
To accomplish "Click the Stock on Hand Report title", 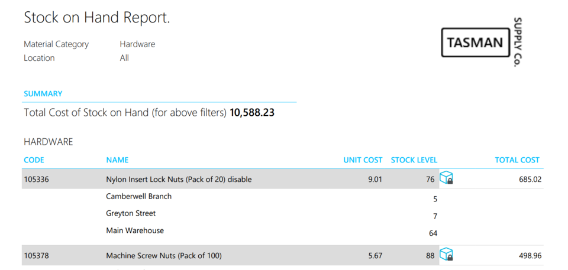I will [97, 18].
